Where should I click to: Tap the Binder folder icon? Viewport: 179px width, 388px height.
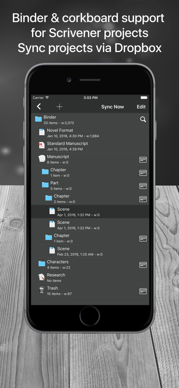click(38, 119)
